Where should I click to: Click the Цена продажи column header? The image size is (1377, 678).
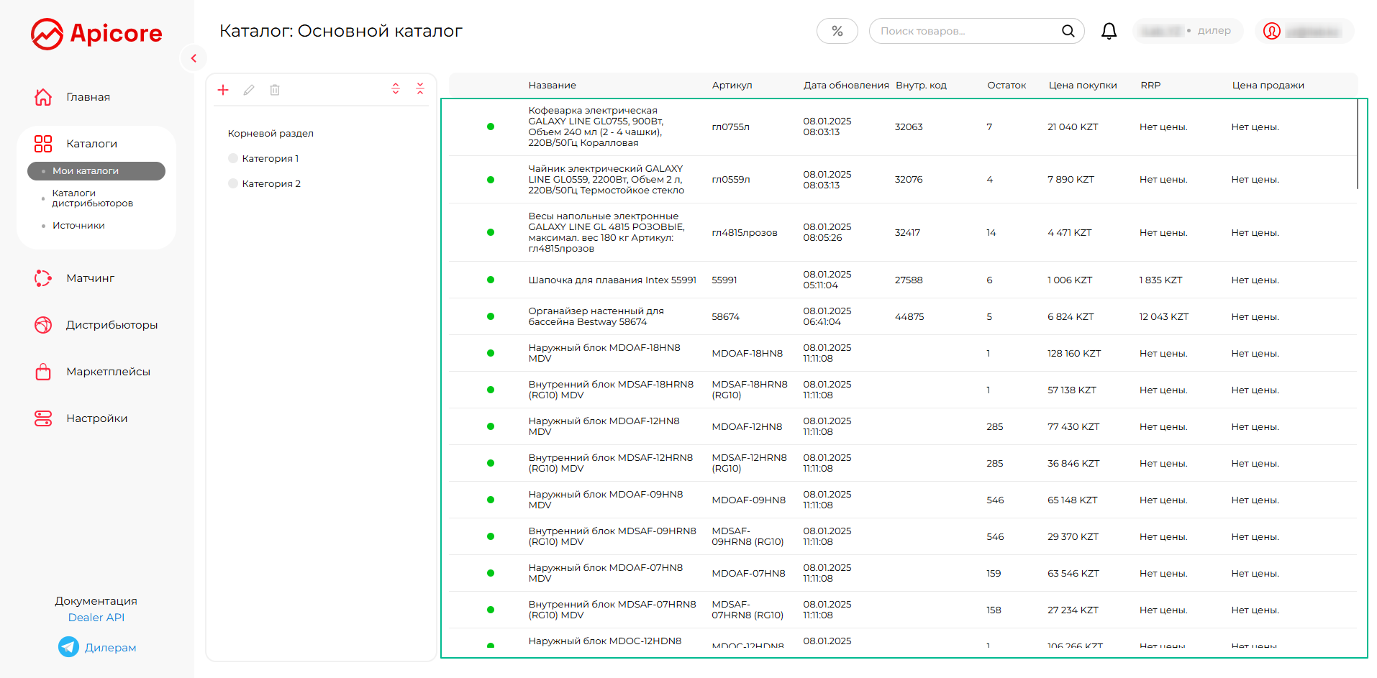(x=1268, y=86)
